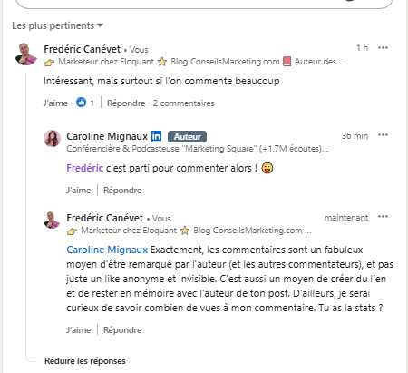Toggle J'aime on Caroline's reply
Screen dimensions: 408x373
point(79,191)
